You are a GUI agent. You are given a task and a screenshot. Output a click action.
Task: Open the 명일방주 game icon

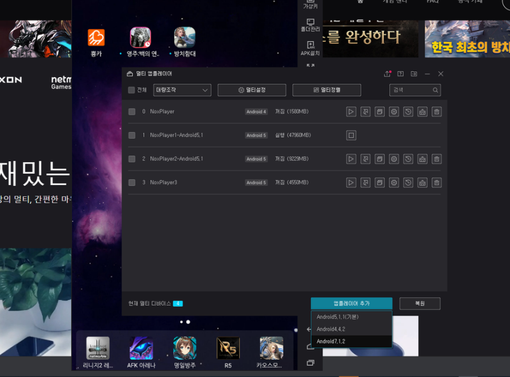pos(185,353)
